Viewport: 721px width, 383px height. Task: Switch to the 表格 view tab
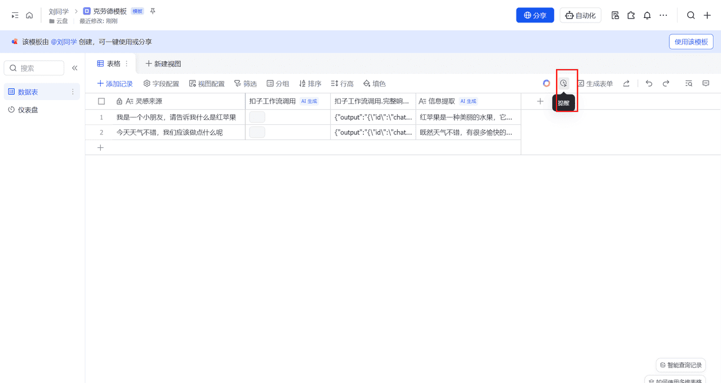110,64
